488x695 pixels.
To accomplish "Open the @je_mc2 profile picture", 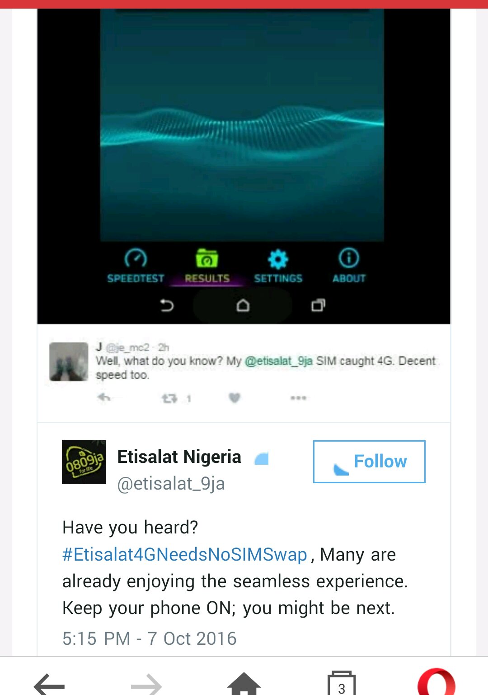I will pyautogui.click(x=69, y=362).
